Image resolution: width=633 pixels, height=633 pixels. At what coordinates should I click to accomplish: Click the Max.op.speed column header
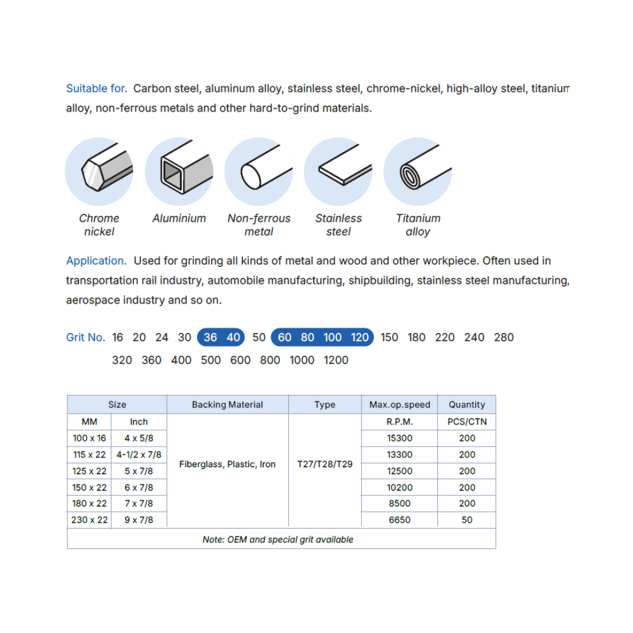click(400, 404)
